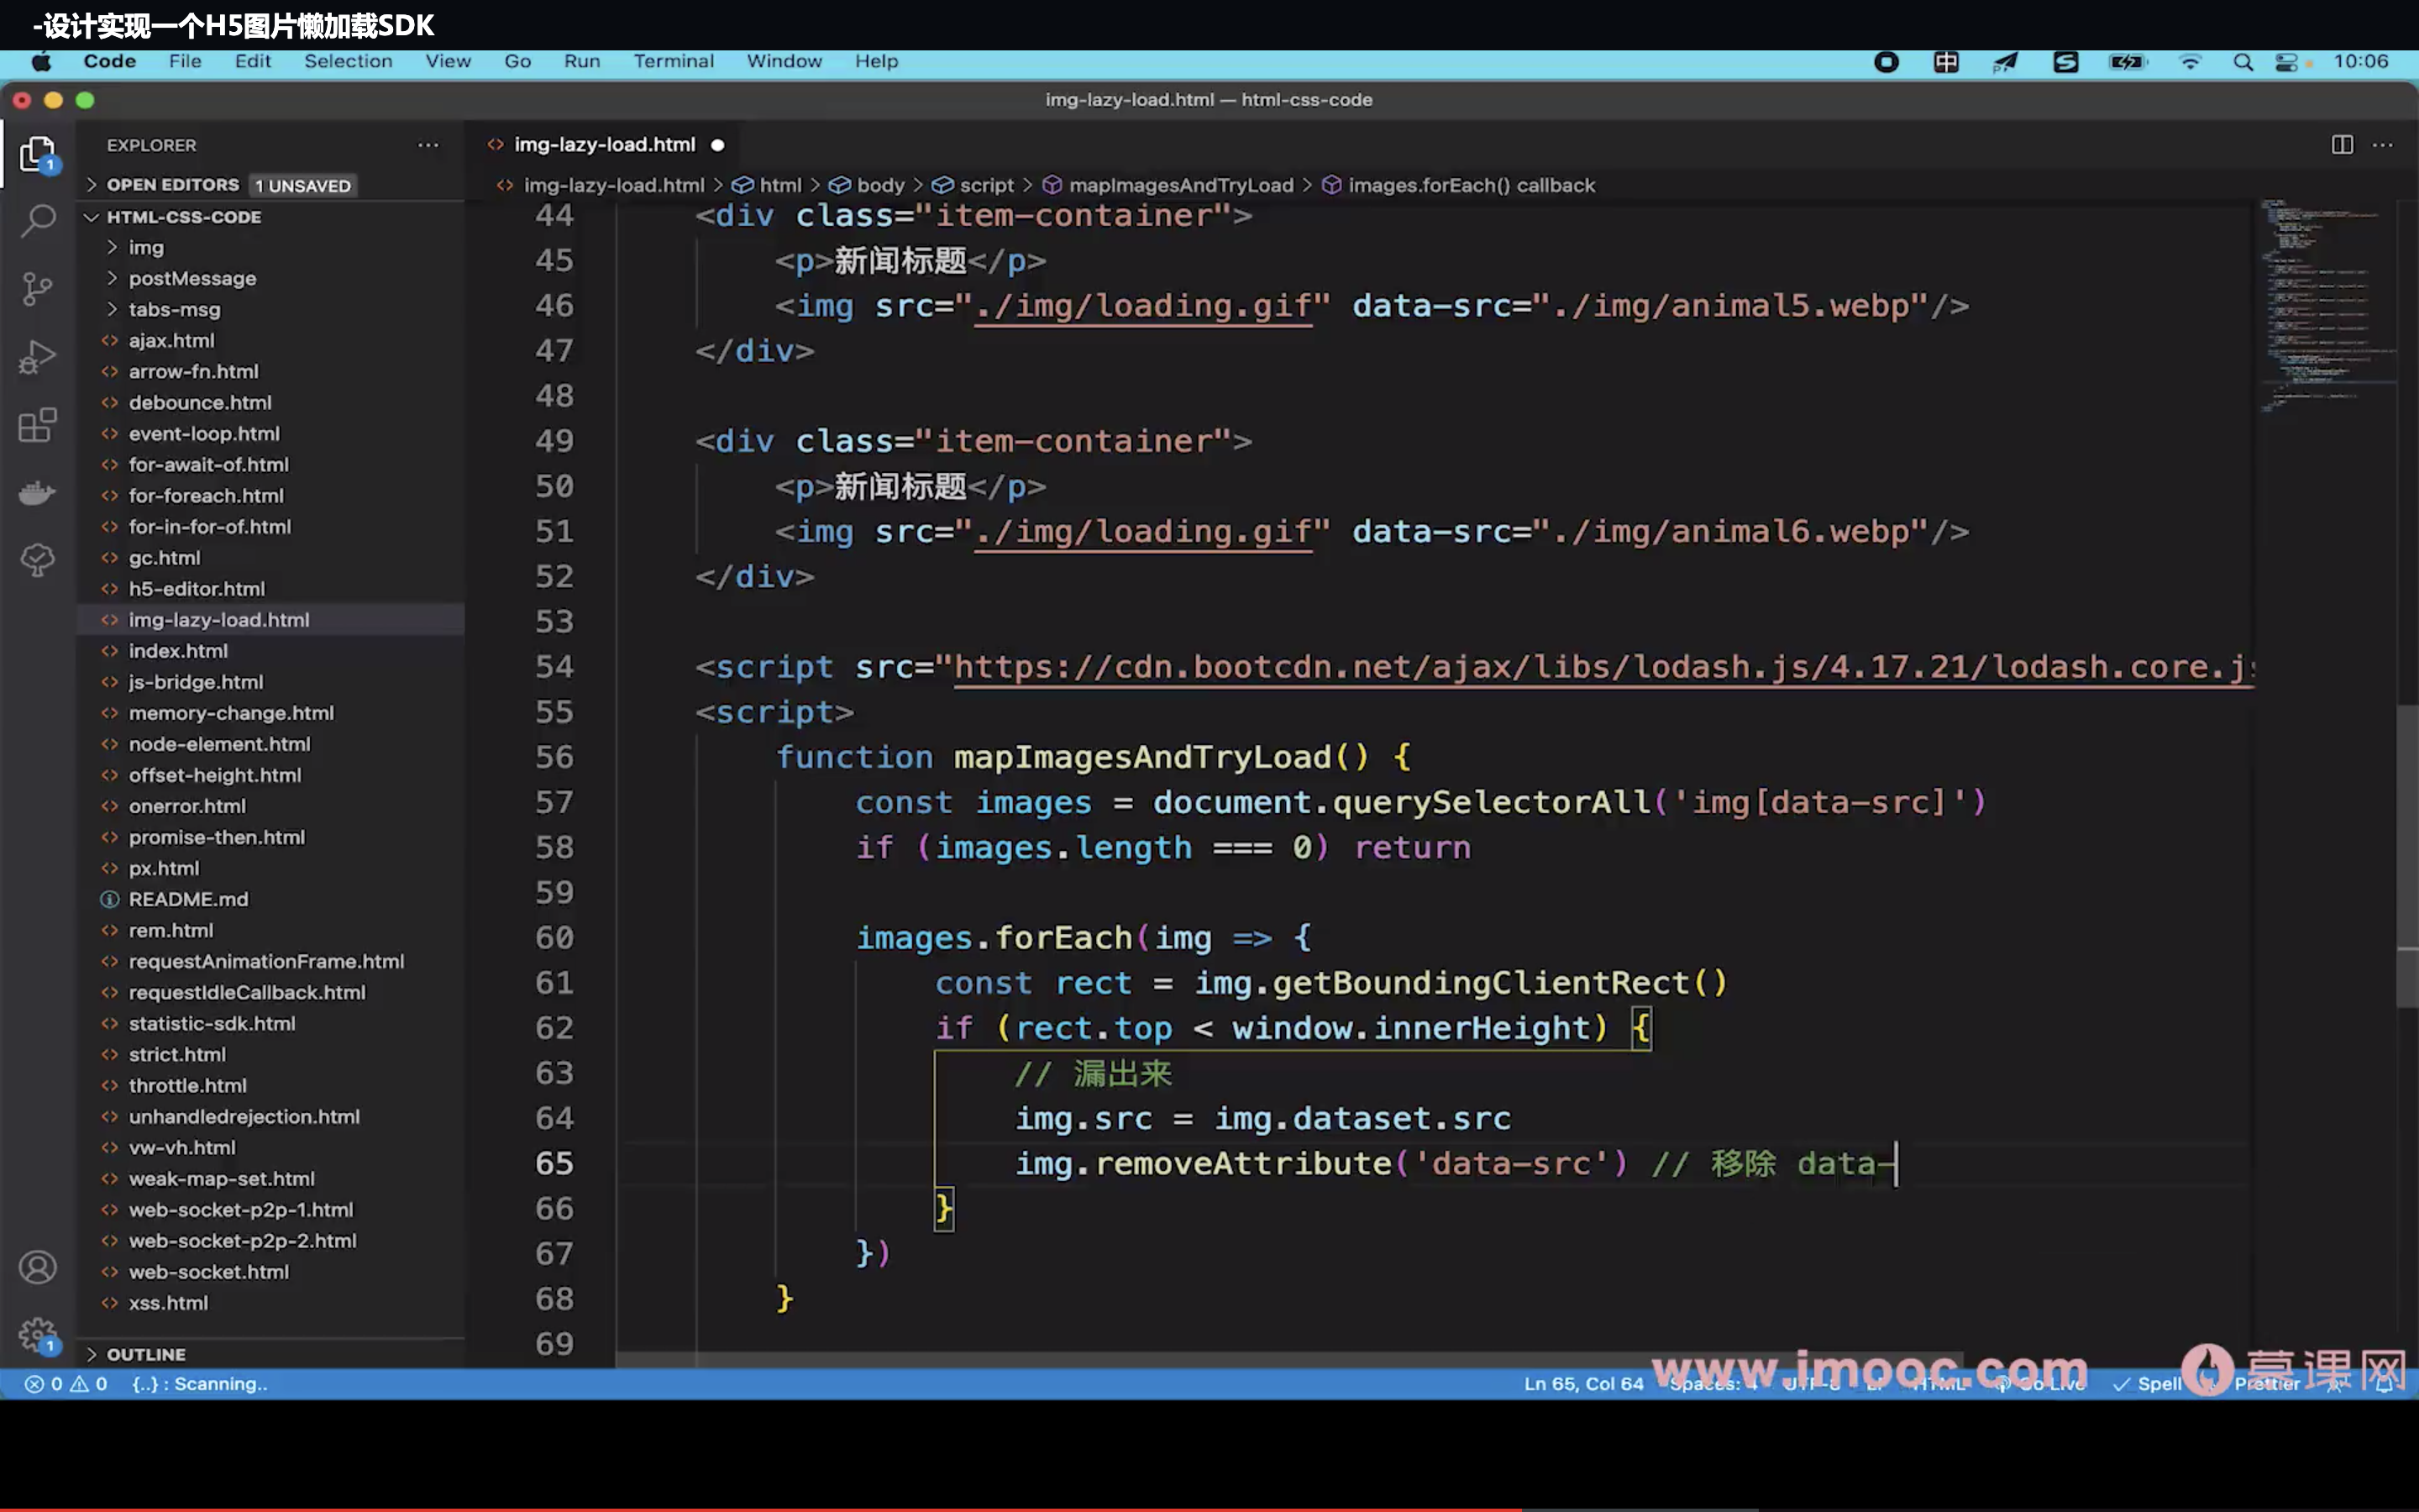
Task: Open the Docker view icon
Action: click(38, 493)
